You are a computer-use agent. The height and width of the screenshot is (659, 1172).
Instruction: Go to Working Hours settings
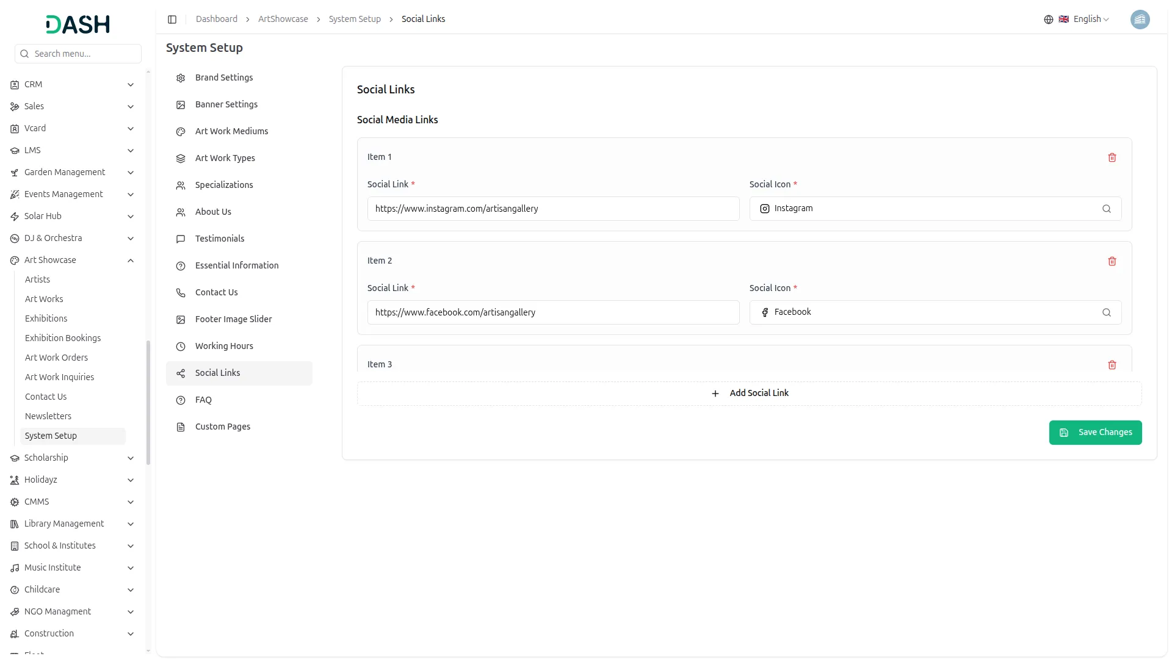tap(224, 346)
